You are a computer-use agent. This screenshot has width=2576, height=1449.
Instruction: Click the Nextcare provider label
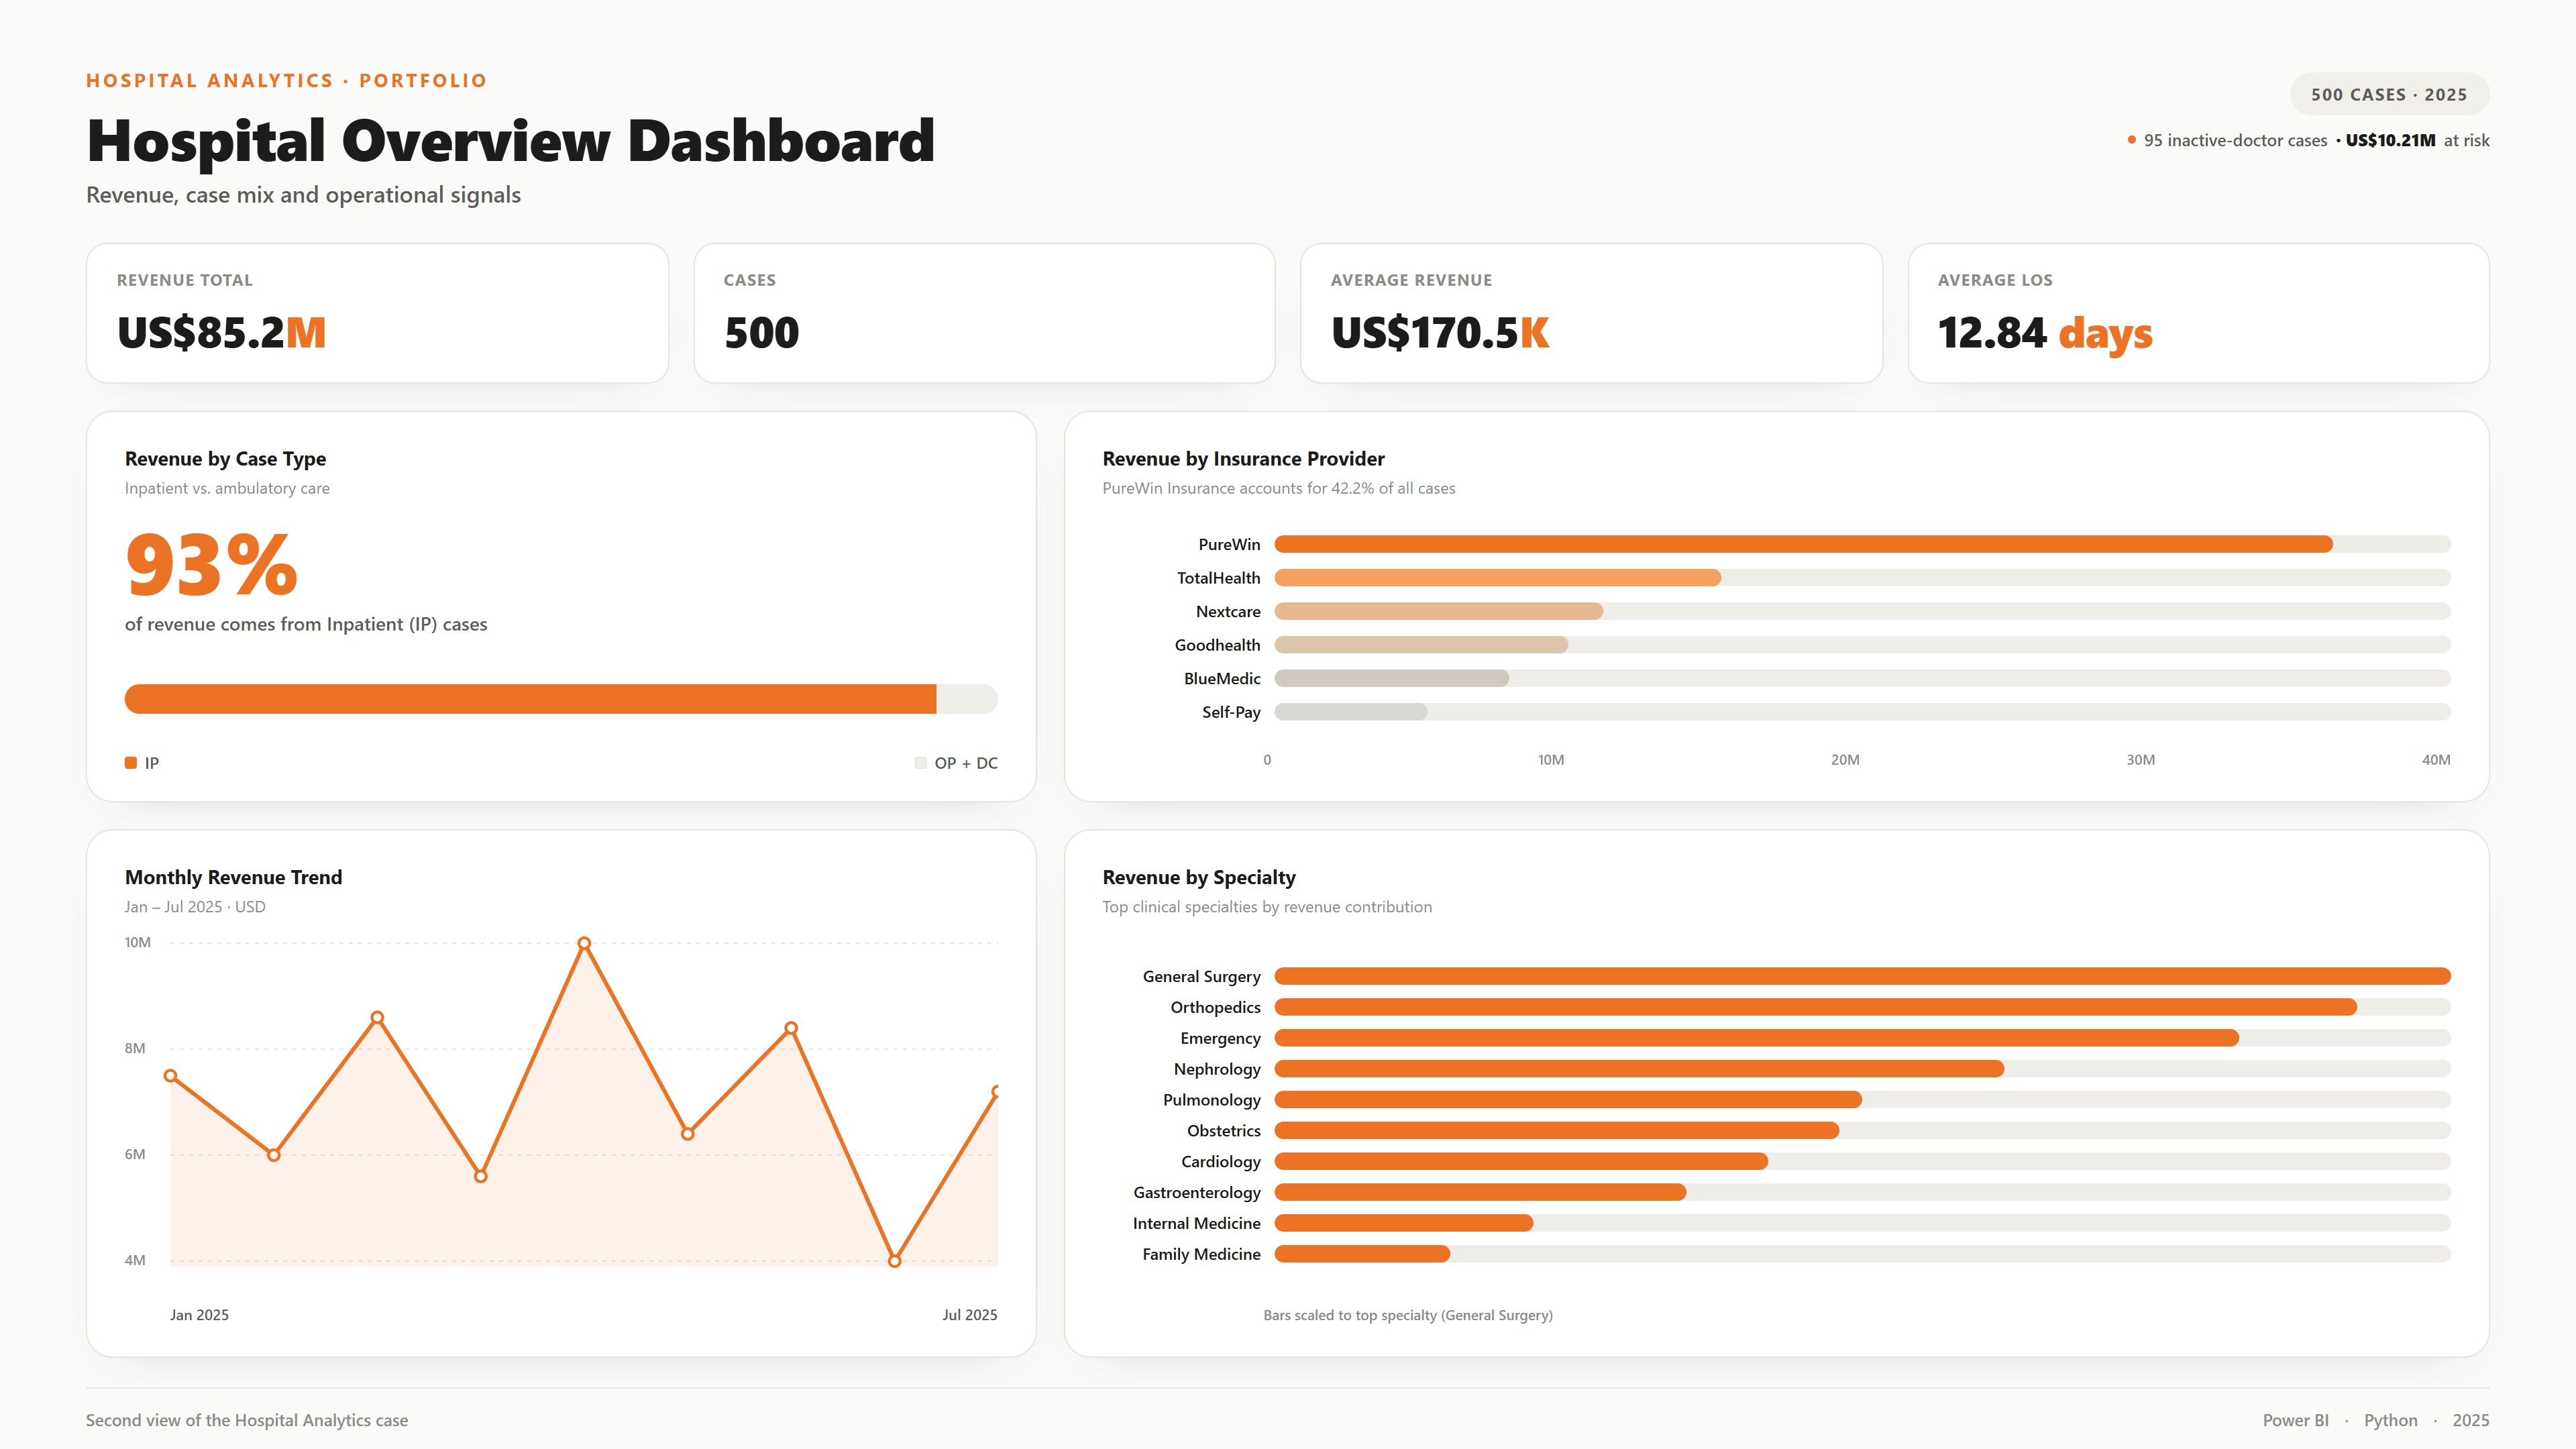(x=1228, y=611)
